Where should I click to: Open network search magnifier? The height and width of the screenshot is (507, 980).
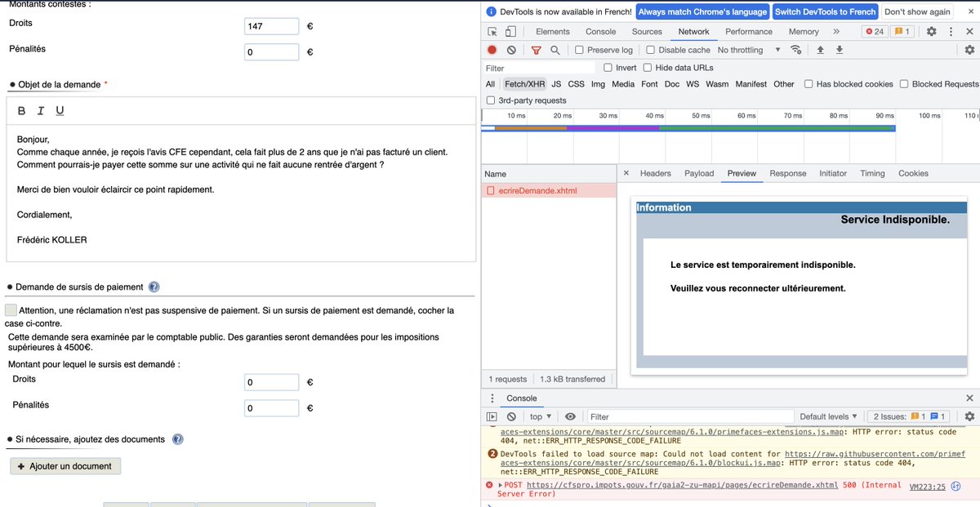555,50
